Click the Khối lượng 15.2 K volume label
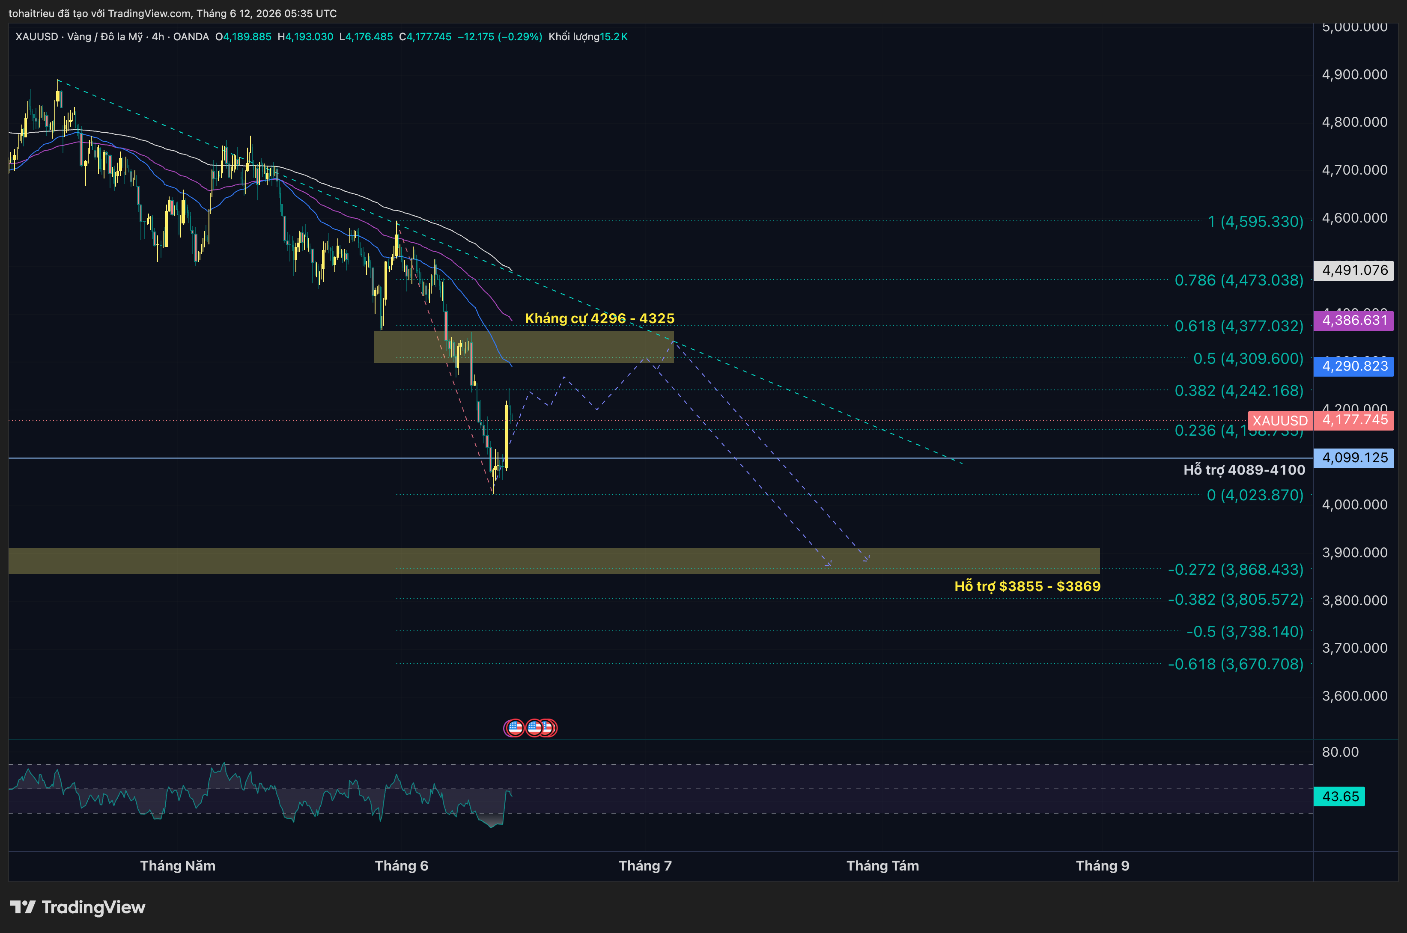This screenshot has height=933, width=1407. (588, 37)
